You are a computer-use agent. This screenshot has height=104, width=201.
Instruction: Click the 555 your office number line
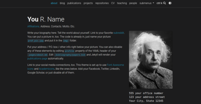tap(146, 93)
